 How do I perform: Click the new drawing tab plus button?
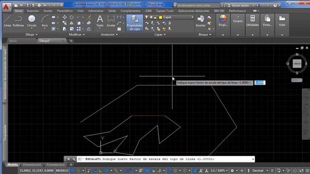[x=71, y=41]
